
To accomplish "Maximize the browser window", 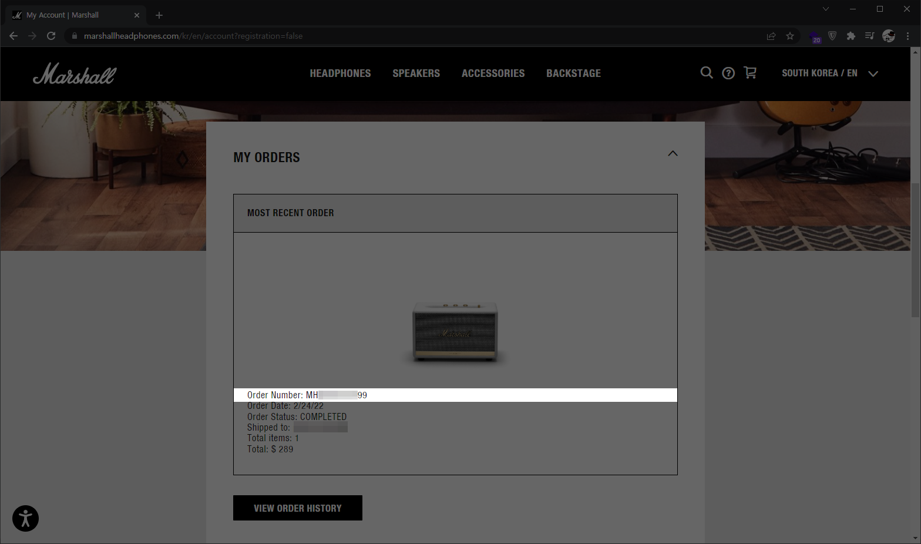I will tap(880, 9).
